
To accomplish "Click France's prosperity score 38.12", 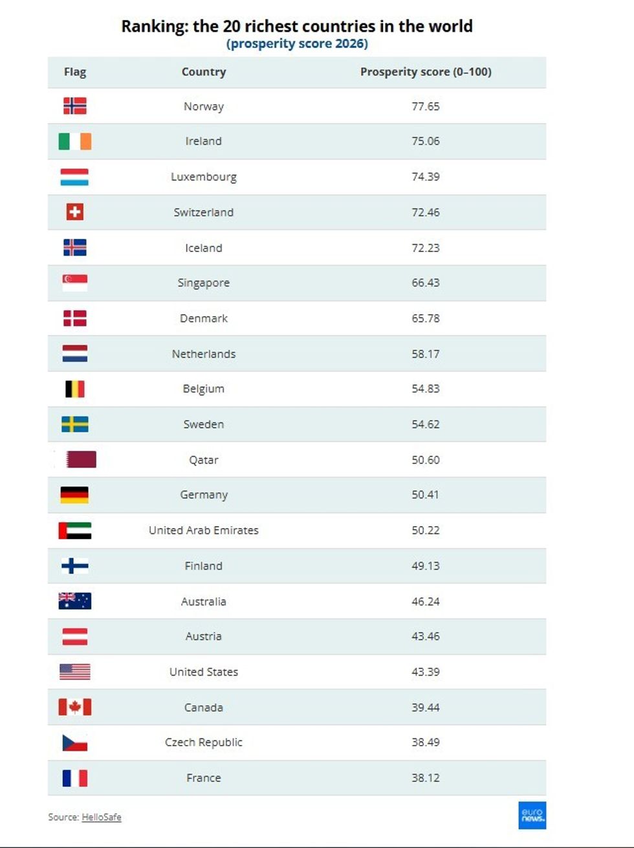I will (426, 778).
